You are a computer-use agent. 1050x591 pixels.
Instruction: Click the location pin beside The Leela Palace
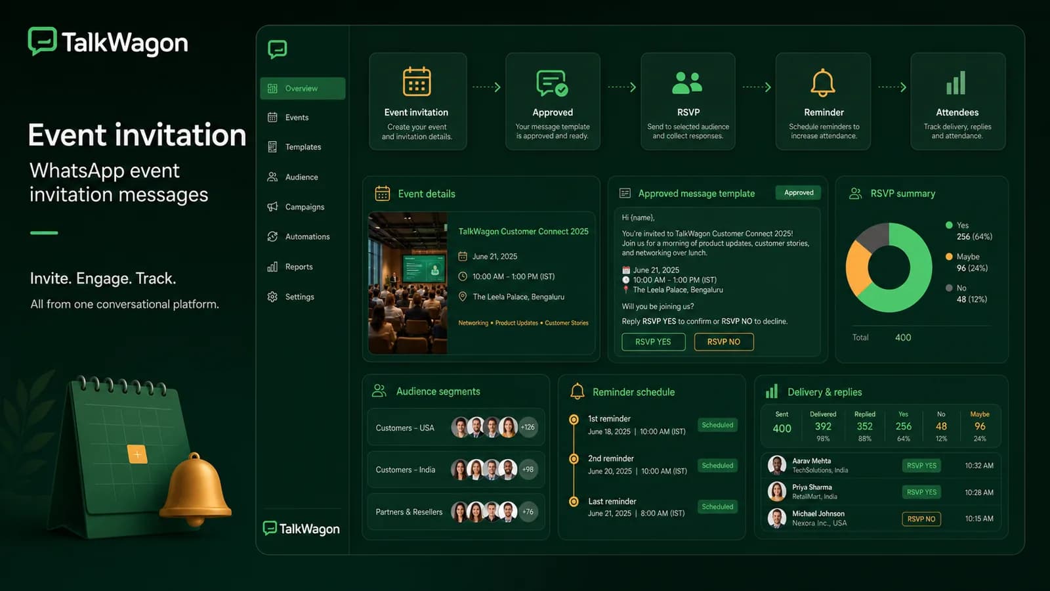click(463, 297)
